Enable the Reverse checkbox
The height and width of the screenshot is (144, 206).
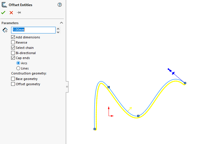tap(13, 42)
